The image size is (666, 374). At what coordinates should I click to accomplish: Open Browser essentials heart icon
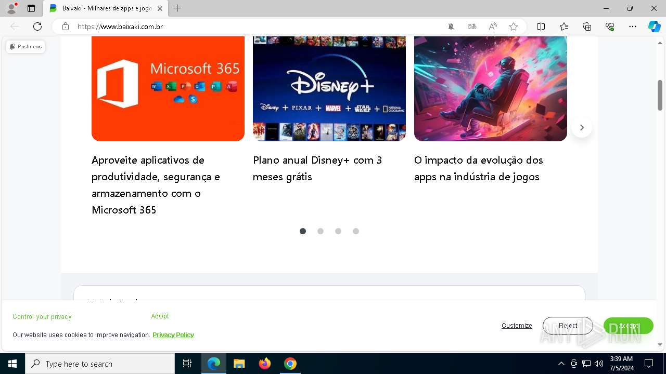pos(610,26)
